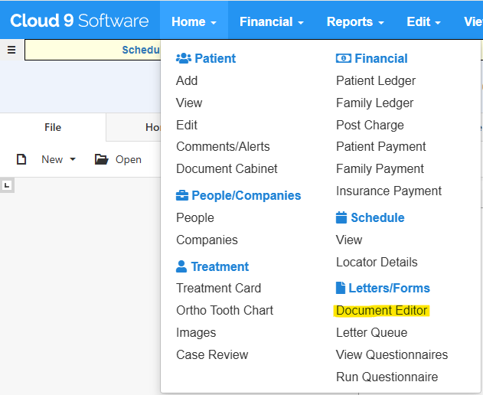Choose Add under Patient
This screenshot has height=395, width=483.
tap(187, 80)
